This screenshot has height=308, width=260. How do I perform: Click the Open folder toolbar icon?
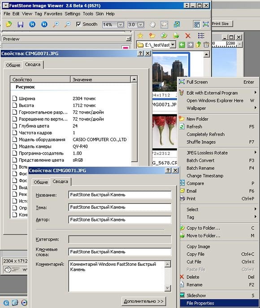click(9, 24)
